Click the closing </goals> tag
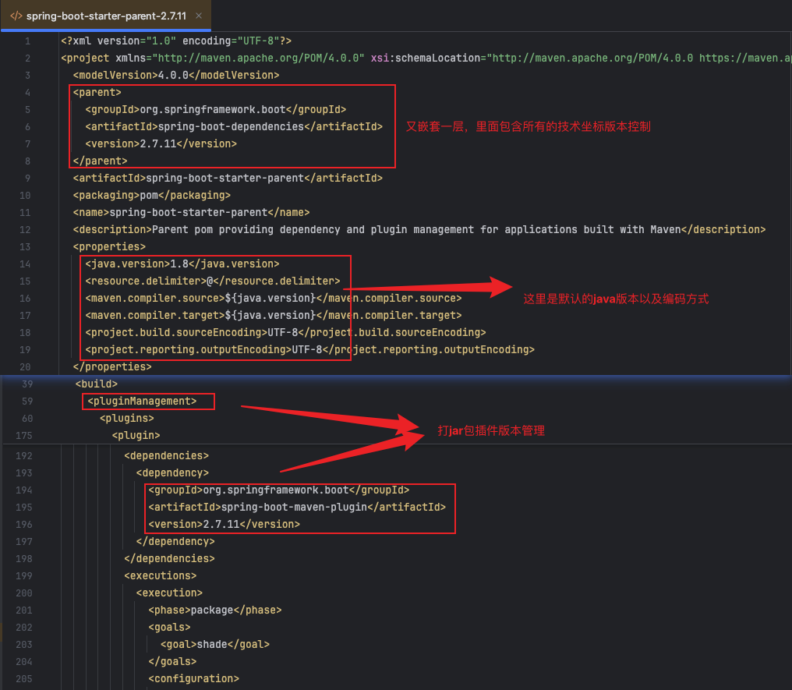This screenshot has width=792, height=690. 172,662
